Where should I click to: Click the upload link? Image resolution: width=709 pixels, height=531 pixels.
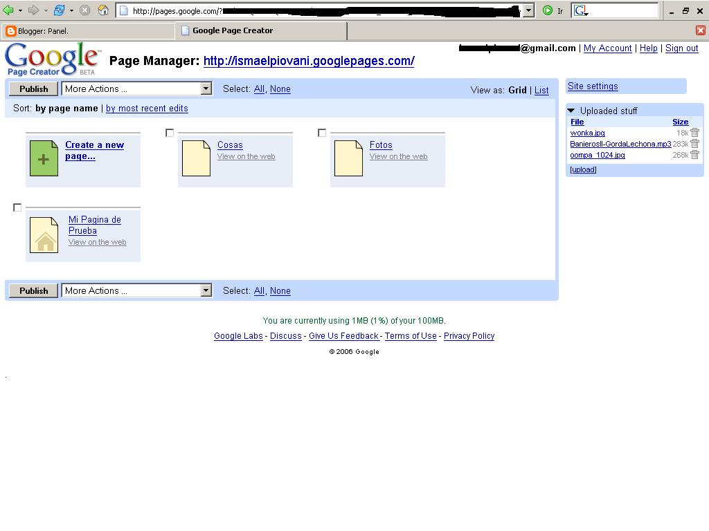click(x=583, y=169)
